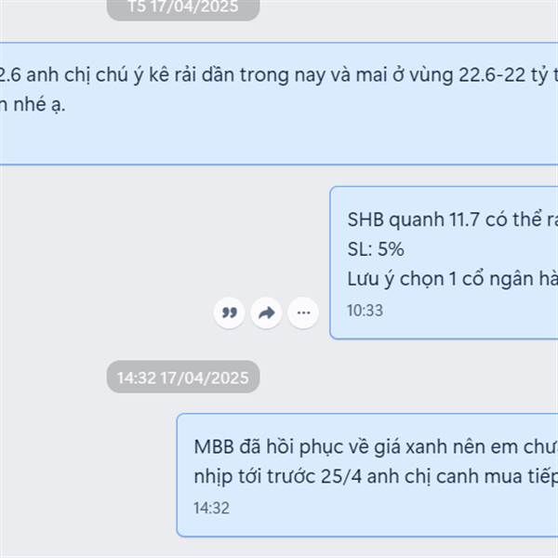This screenshot has height=558, width=558.
Task: Forward the SHB message using the arrow icon
Action: [266, 312]
